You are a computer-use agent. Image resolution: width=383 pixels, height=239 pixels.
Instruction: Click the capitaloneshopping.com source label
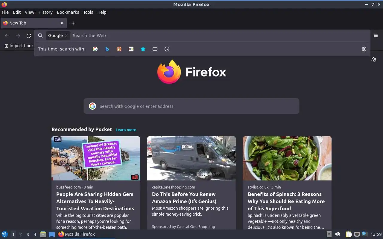click(174, 187)
